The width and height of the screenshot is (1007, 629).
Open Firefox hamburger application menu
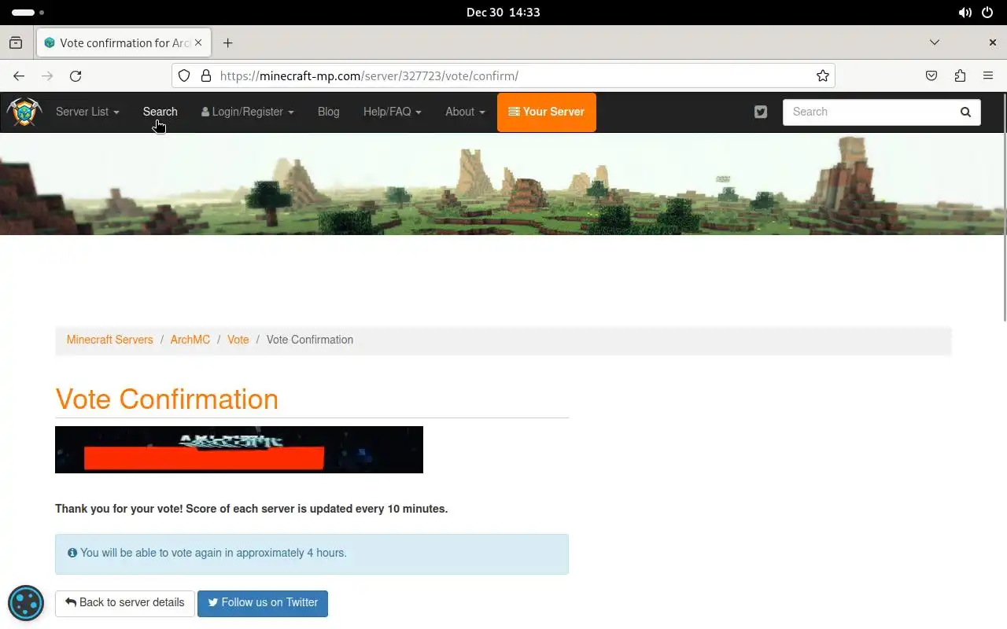pyautogui.click(x=988, y=75)
